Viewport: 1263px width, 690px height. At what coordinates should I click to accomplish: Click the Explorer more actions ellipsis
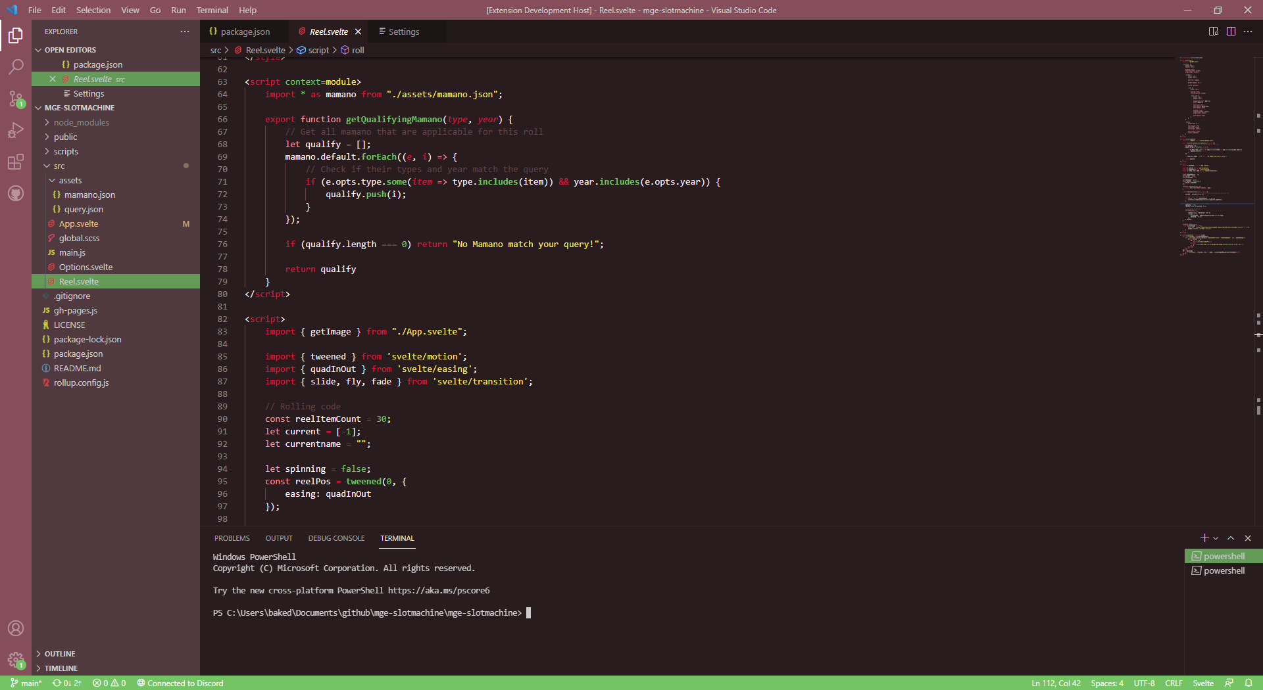(x=185, y=32)
